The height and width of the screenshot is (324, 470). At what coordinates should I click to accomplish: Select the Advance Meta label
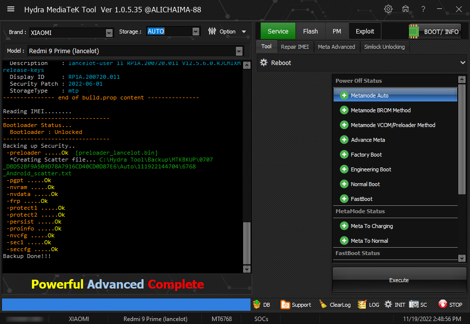(x=368, y=140)
